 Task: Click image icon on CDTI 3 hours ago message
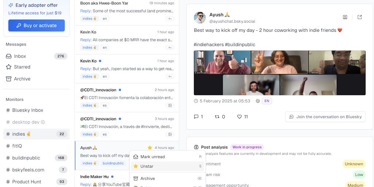click(170, 134)
